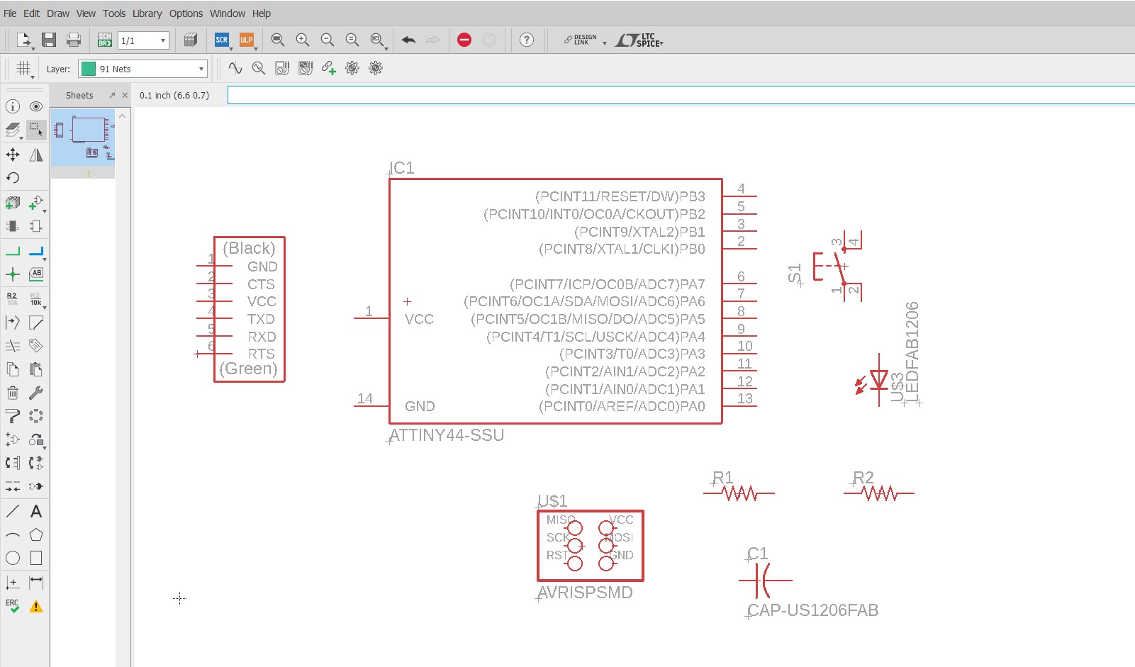Click the red Stop command icon
This screenshot has height=667, width=1135.
(464, 40)
